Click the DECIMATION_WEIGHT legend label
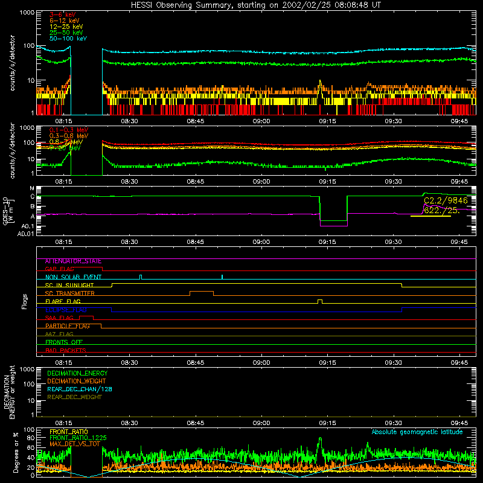 tap(77, 381)
